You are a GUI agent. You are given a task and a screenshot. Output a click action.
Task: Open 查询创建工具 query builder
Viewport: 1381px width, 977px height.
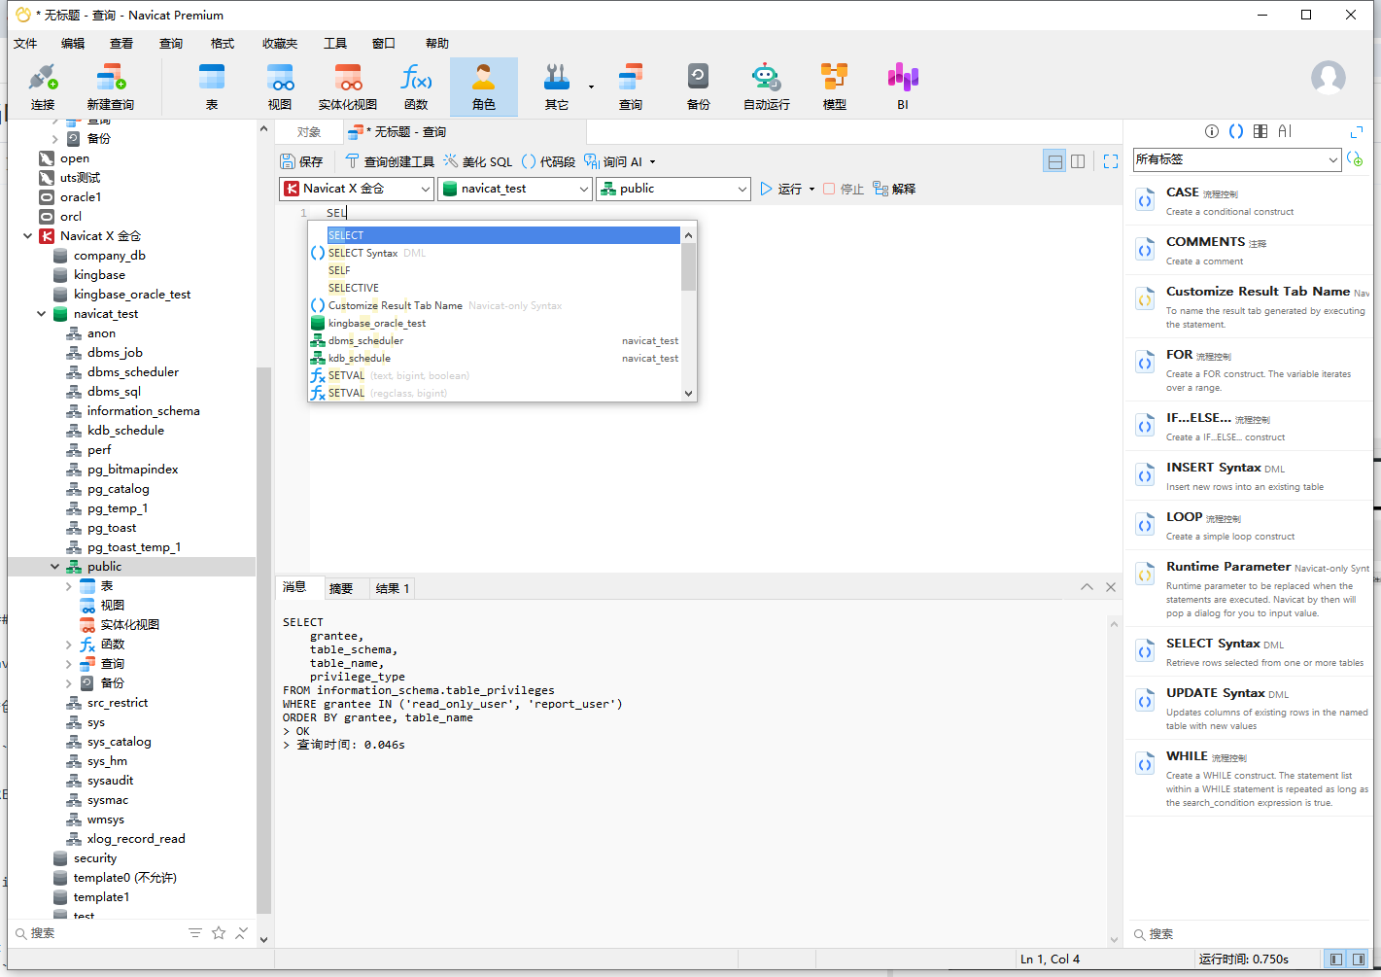(x=390, y=161)
